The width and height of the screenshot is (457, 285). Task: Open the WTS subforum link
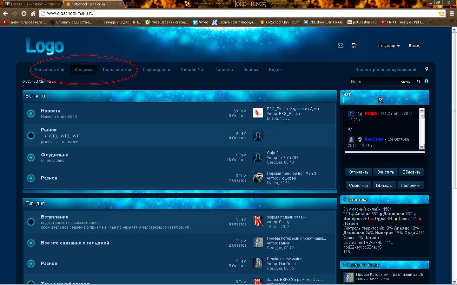pos(53,136)
